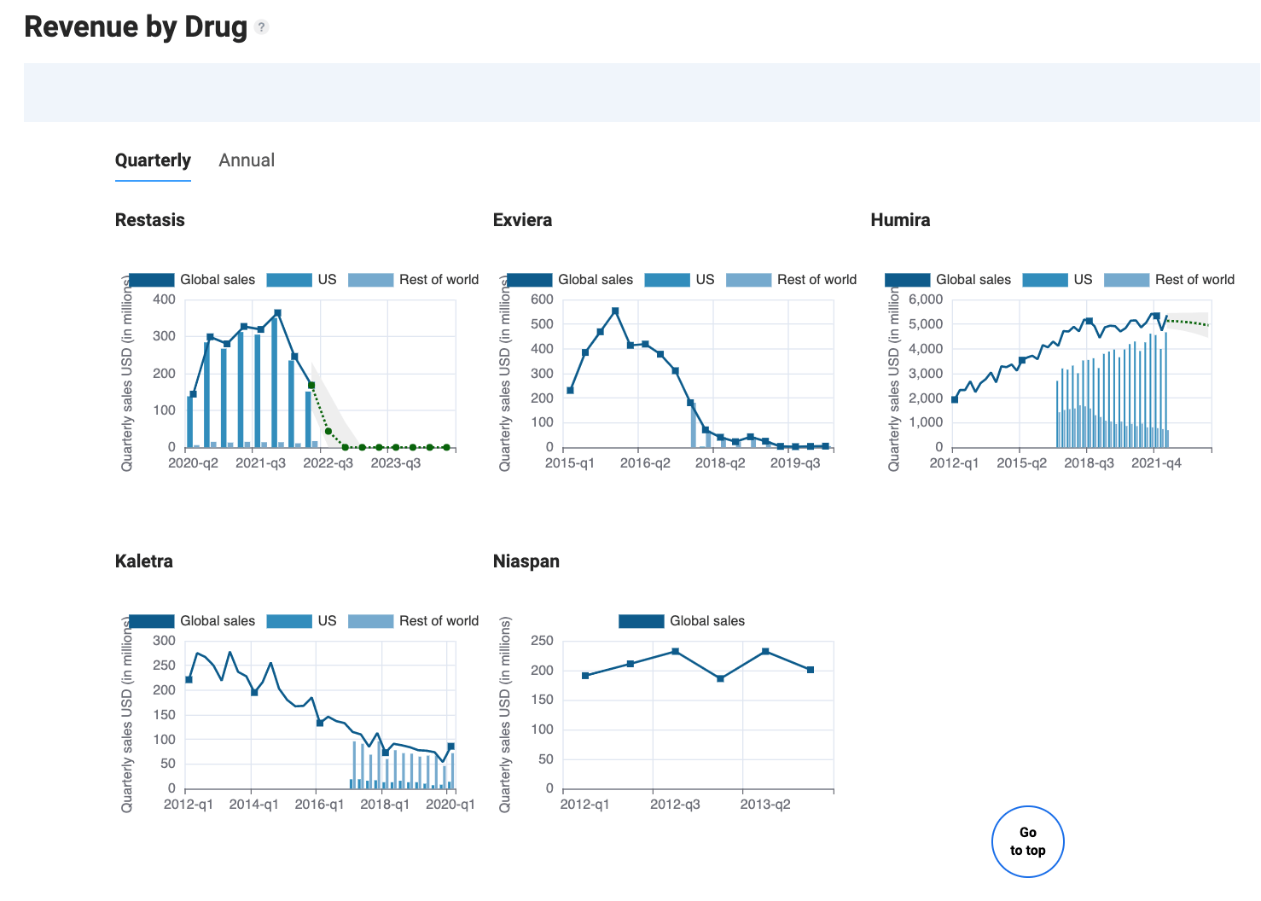The image size is (1261, 901).
Task: Toggle Rest of world swatch in Humira legend
Action: [x=1127, y=280]
